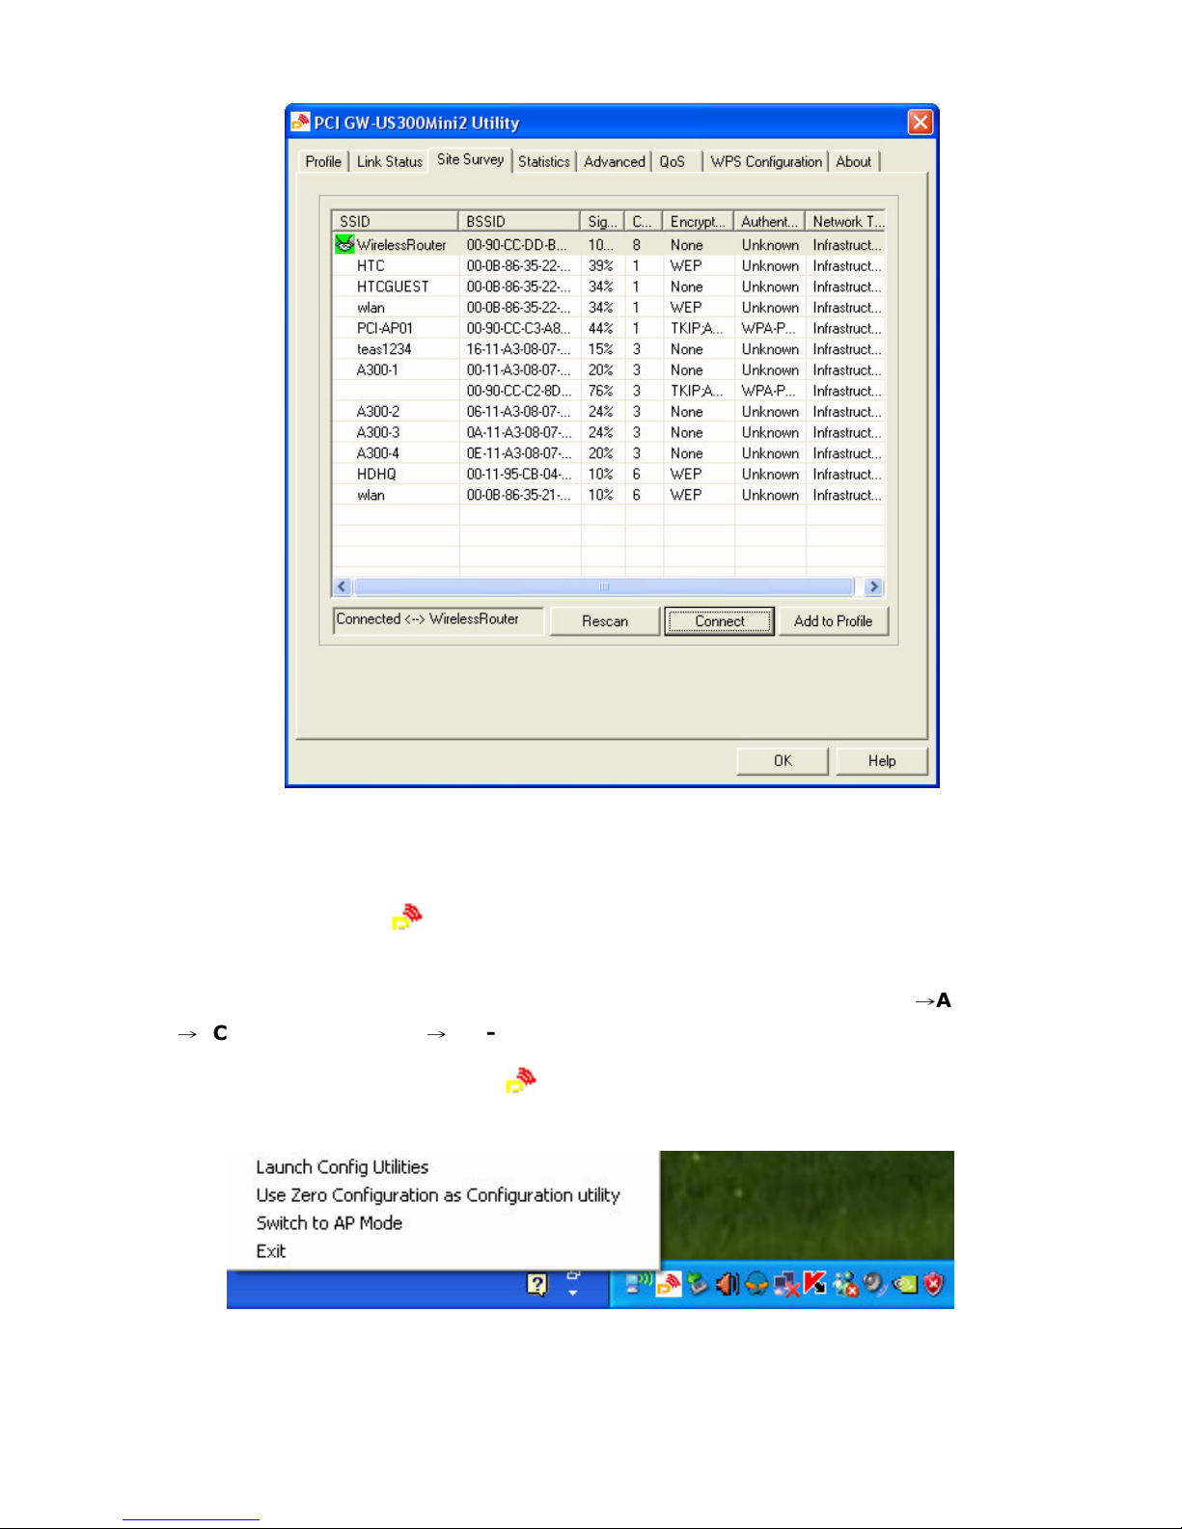Image resolution: width=1182 pixels, height=1529 pixels.
Task: Click the disconnected network tray icon with red X
Action: (787, 1285)
